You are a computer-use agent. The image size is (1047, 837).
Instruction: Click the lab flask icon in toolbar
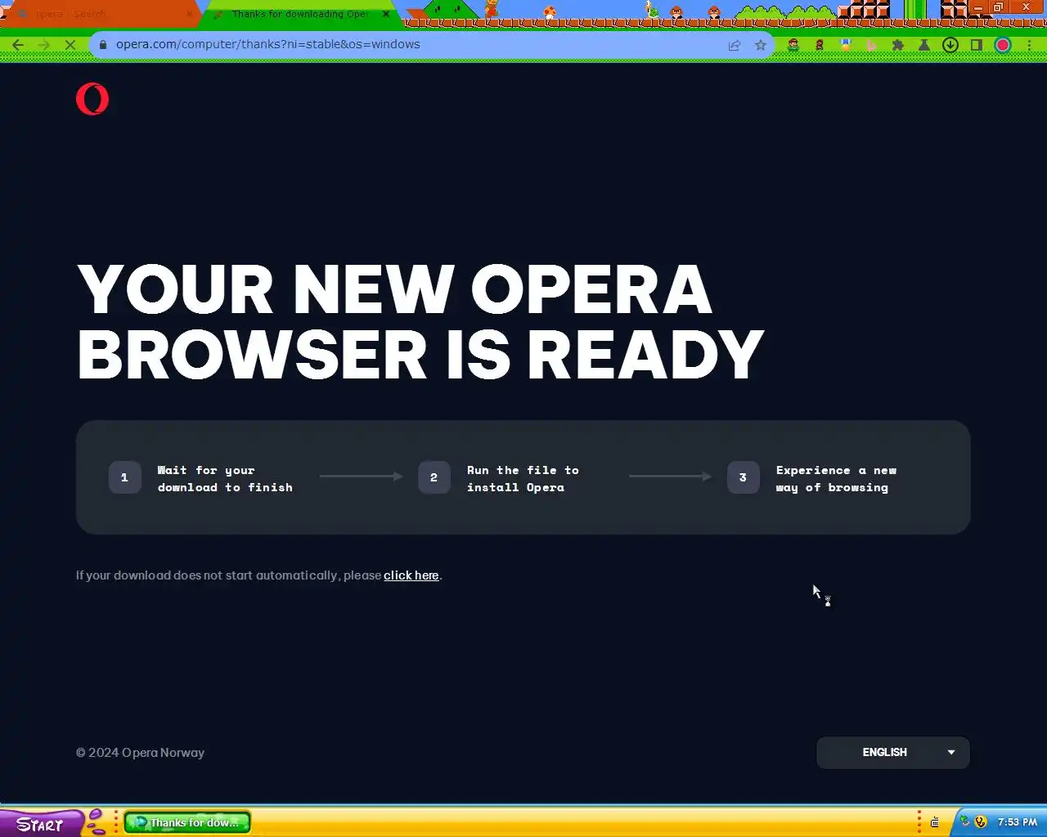[x=924, y=45]
